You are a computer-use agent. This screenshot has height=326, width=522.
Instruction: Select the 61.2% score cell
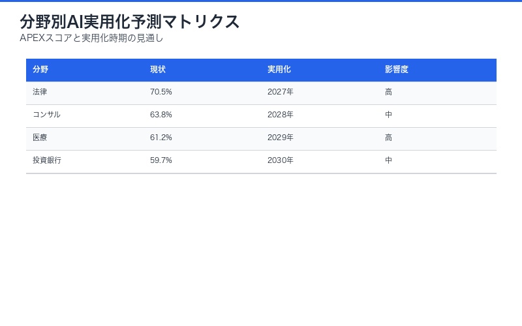pos(161,138)
